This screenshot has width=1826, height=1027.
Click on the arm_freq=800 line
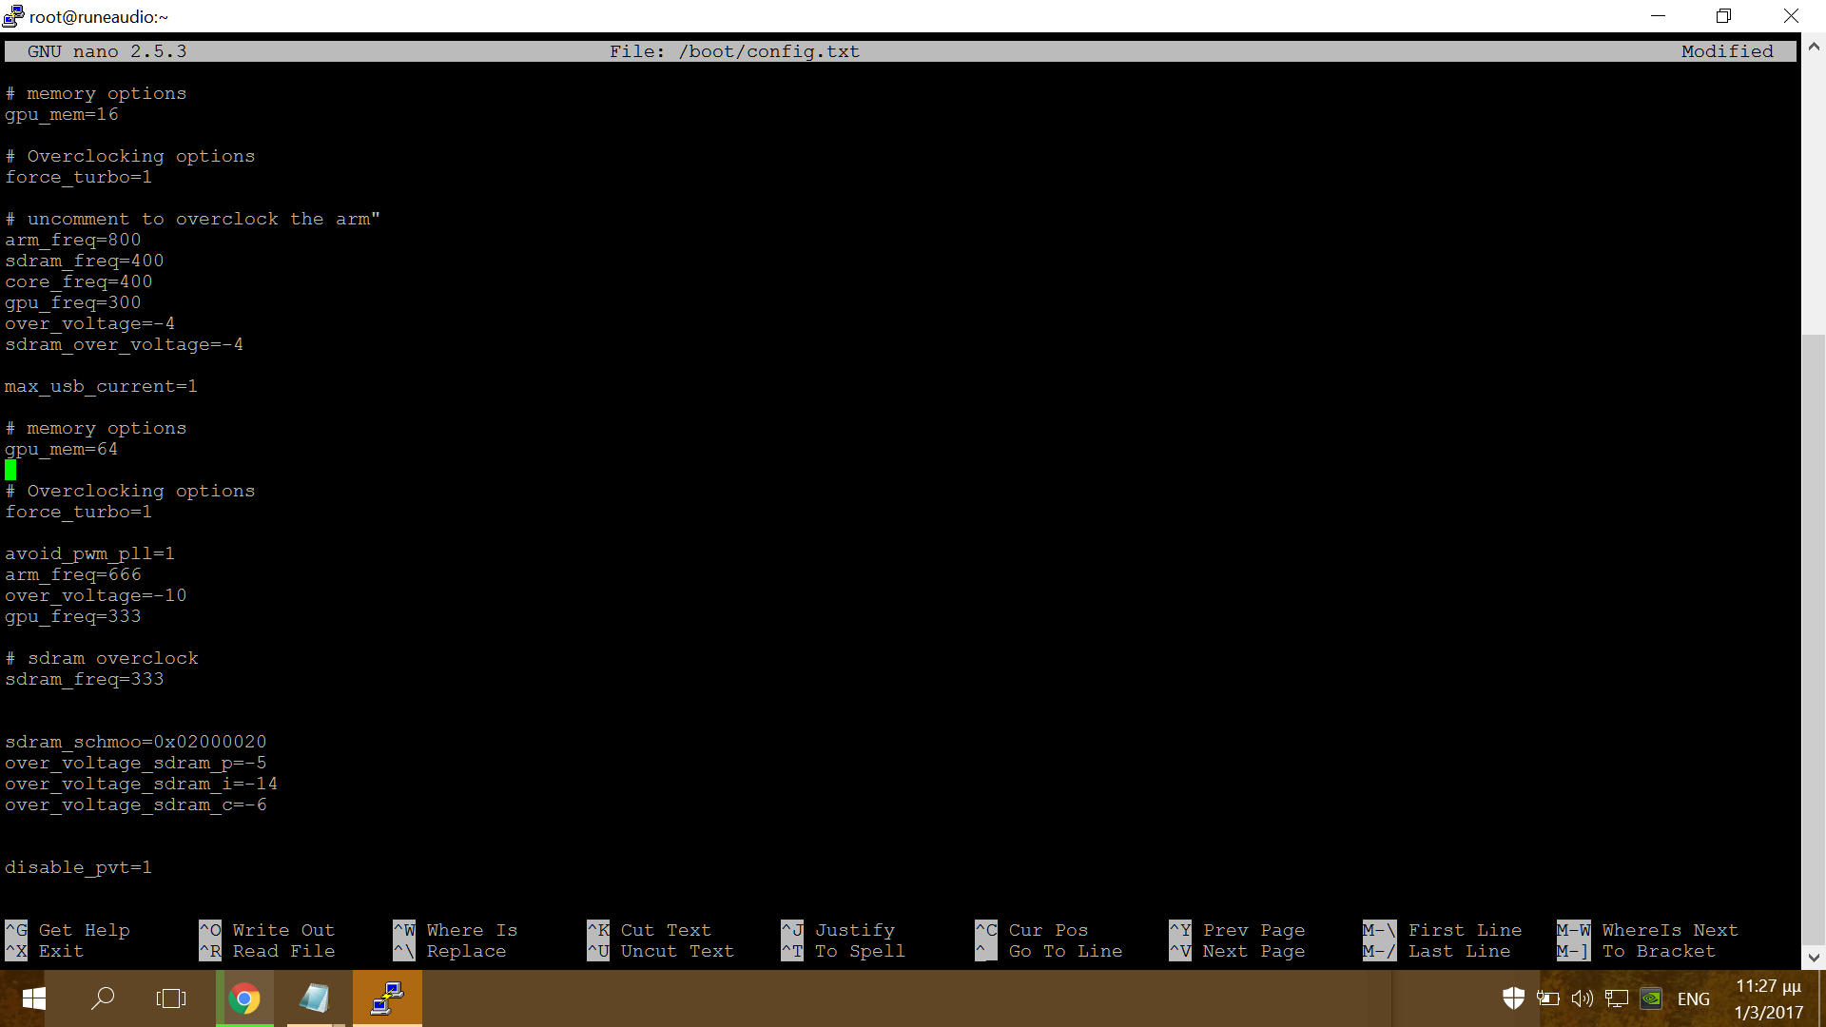click(x=73, y=240)
